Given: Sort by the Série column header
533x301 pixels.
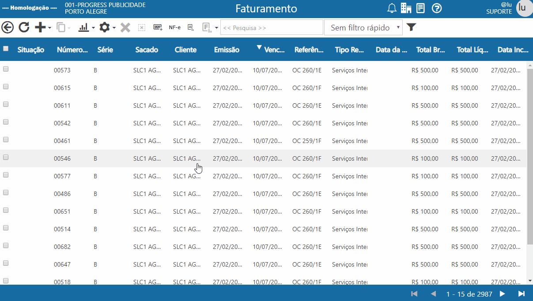Looking at the screenshot, I should pyautogui.click(x=105, y=50).
